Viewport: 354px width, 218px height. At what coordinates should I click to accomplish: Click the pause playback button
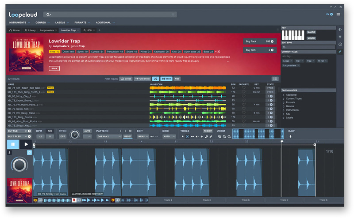click(x=12, y=144)
